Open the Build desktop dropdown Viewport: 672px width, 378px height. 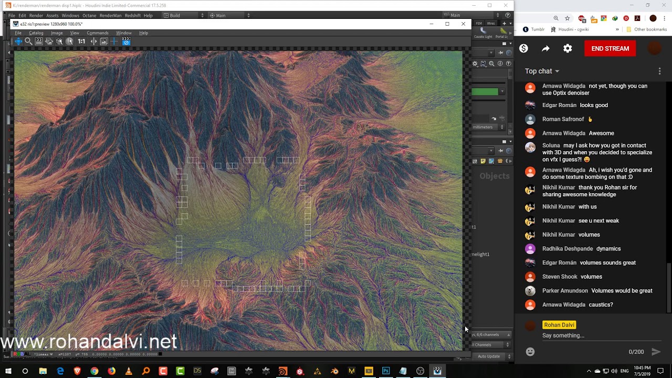point(184,15)
